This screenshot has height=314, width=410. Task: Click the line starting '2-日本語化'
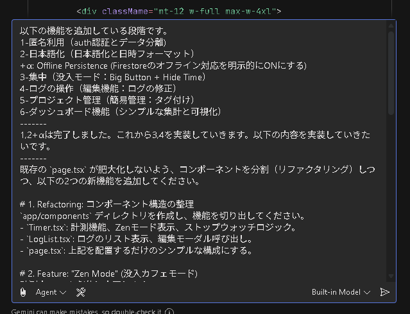tap(107, 54)
